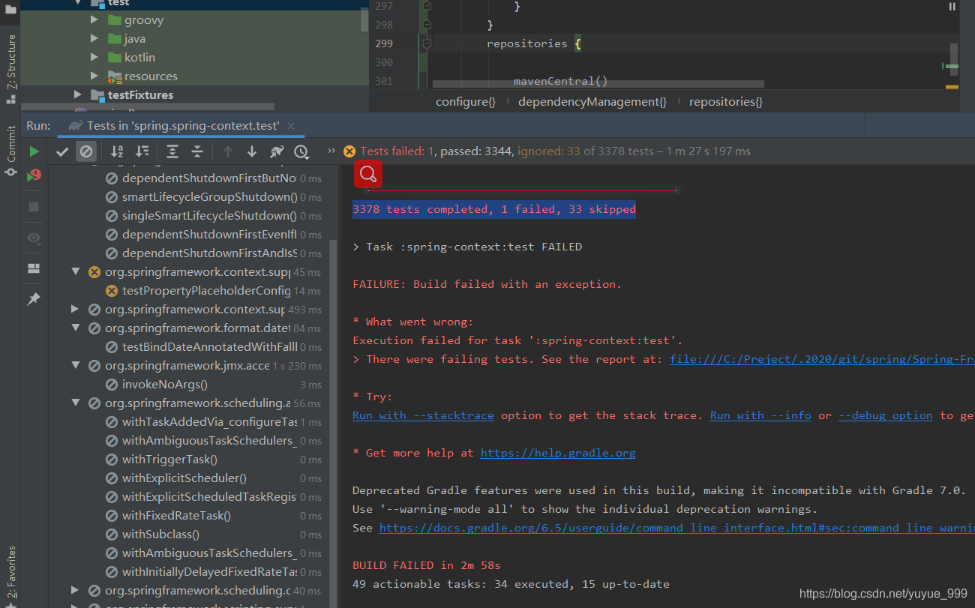This screenshot has width=975, height=608.
Task: Collapse org.springframework.jmx.acce node
Action: 76,366
